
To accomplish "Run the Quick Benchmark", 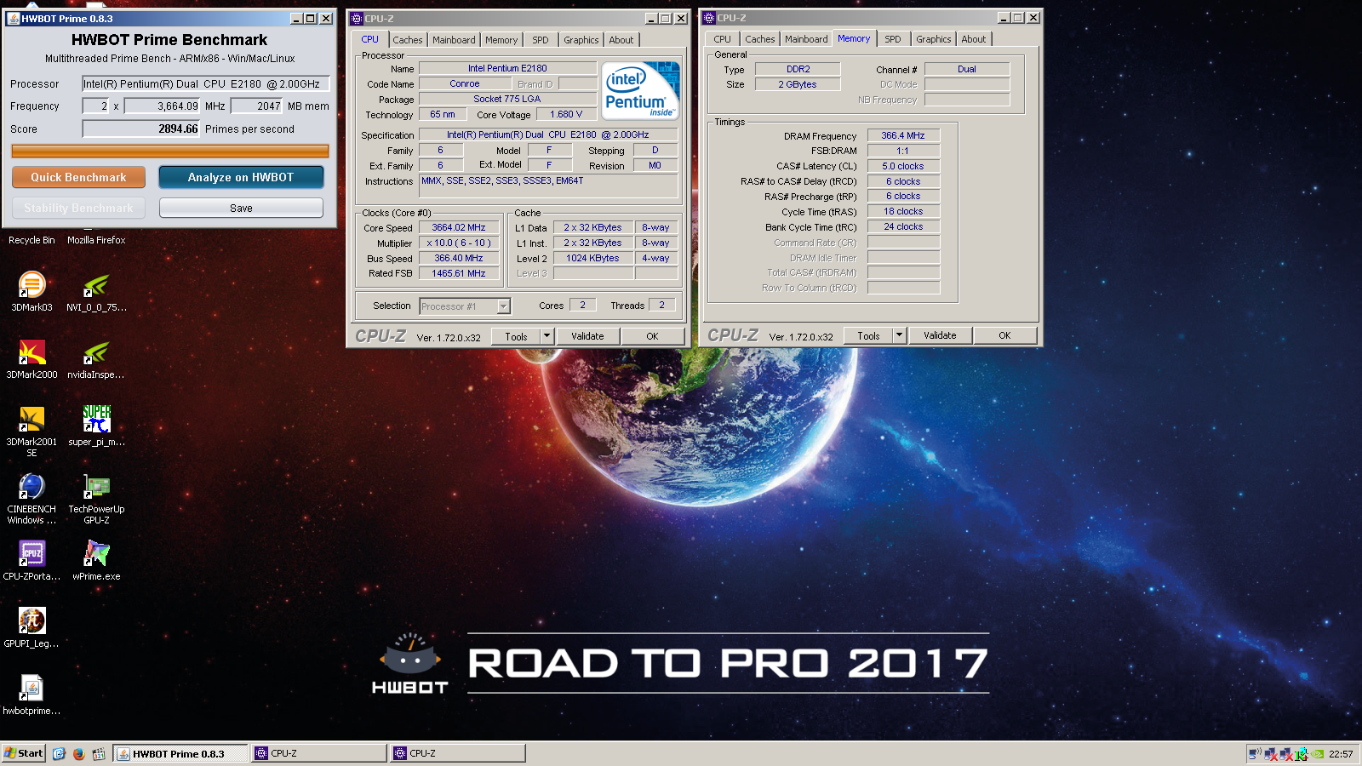I will [x=78, y=177].
